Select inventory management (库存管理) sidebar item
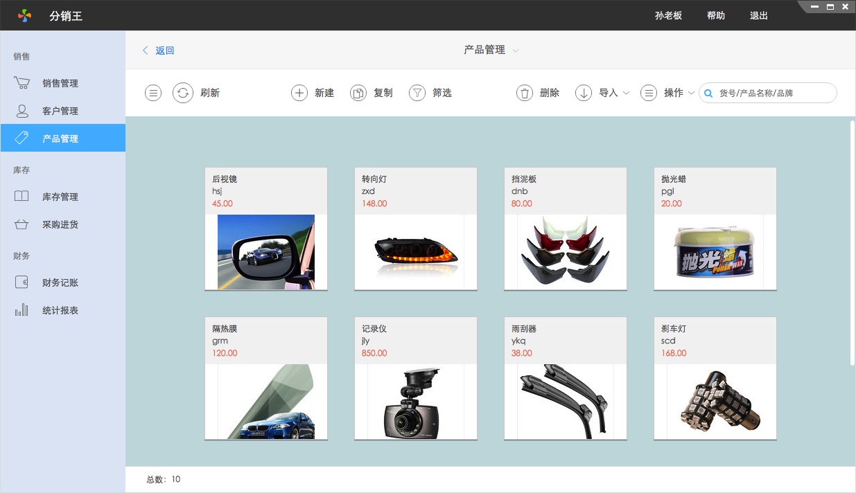The width and height of the screenshot is (856, 493). click(x=60, y=197)
